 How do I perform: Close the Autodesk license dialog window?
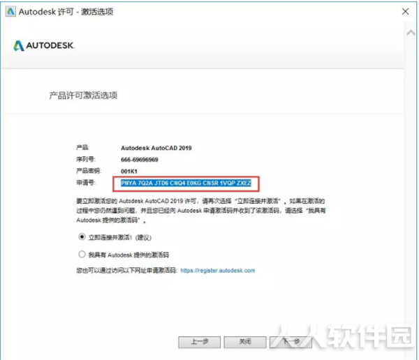click(405, 11)
